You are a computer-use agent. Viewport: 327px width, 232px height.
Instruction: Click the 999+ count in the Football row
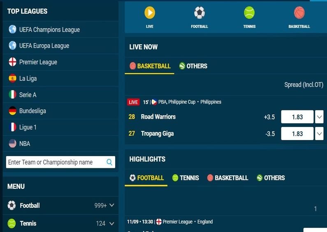click(100, 206)
